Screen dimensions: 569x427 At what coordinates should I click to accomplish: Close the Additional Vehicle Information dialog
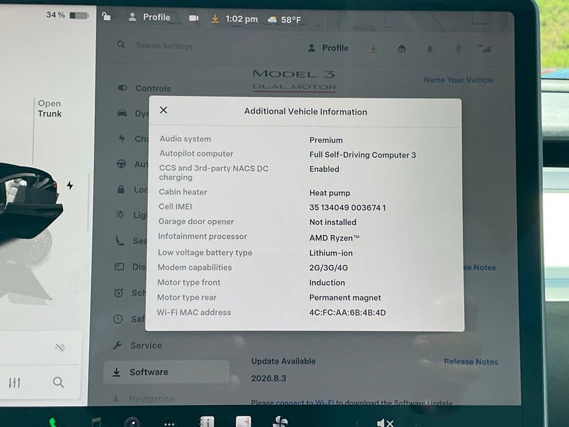(163, 110)
